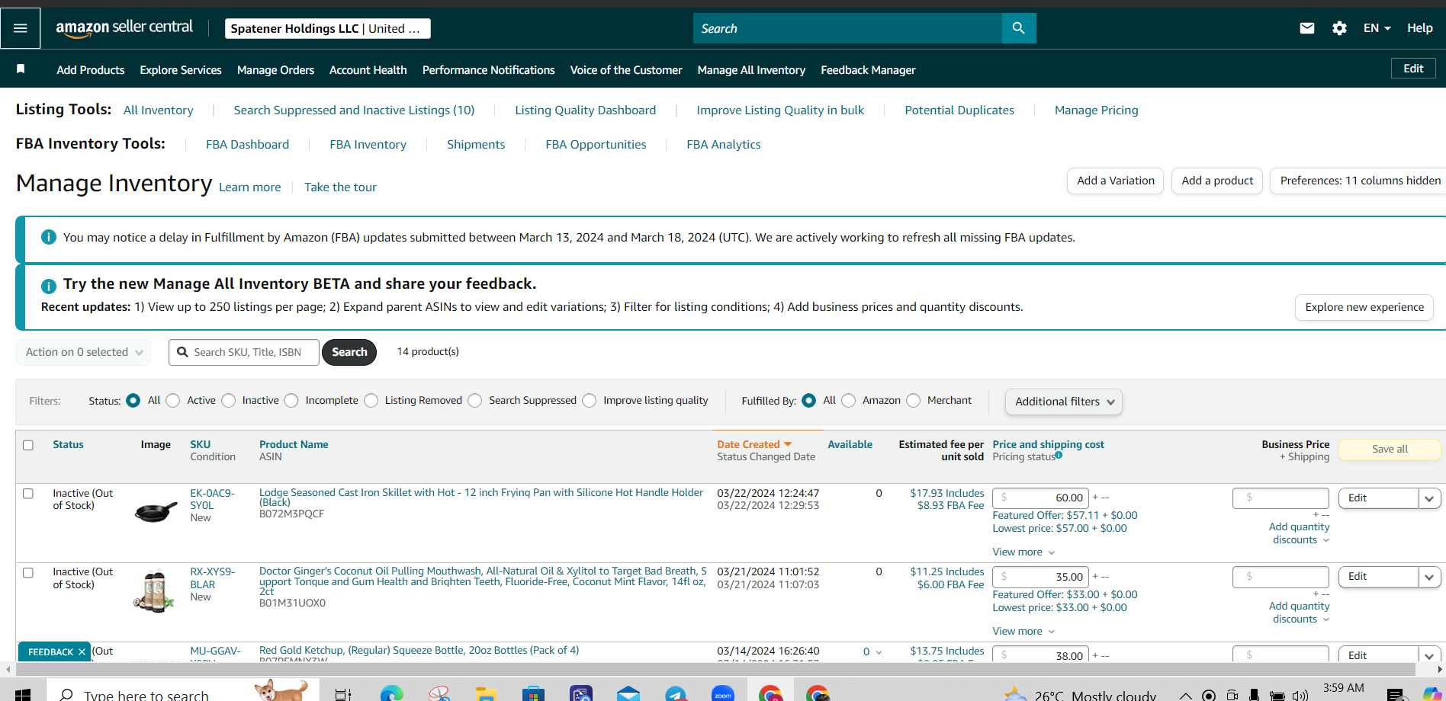Open the hamburger navigation menu
This screenshot has height=701, width=1446.
21,28
